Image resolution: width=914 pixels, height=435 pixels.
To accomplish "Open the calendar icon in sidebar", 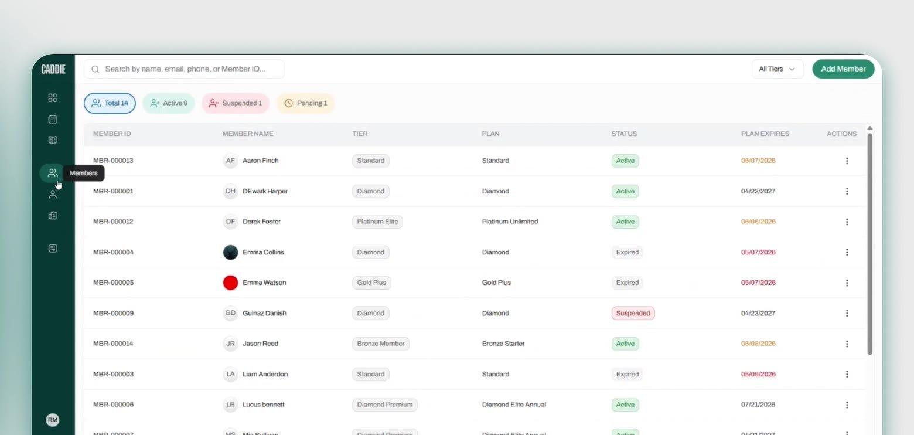I will pos(53,119).
